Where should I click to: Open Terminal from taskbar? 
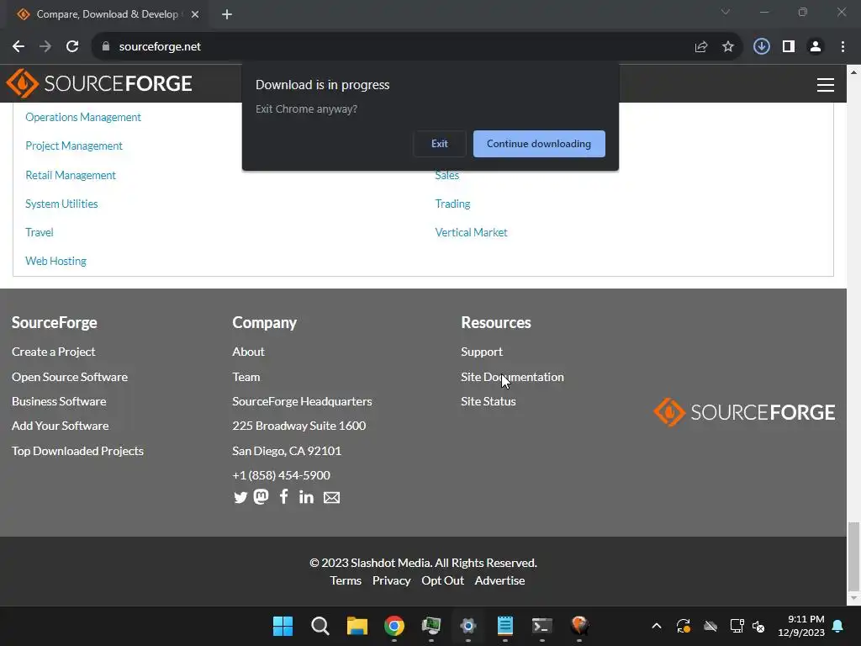(542, 626)
